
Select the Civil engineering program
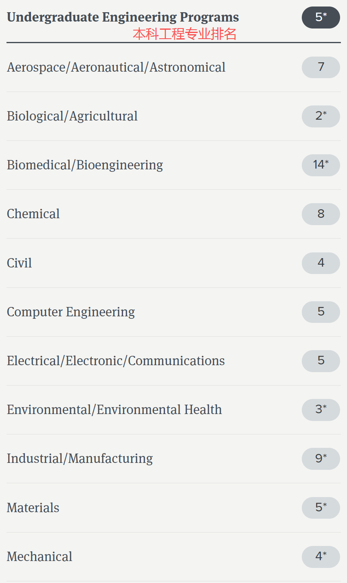coord(20,263)
